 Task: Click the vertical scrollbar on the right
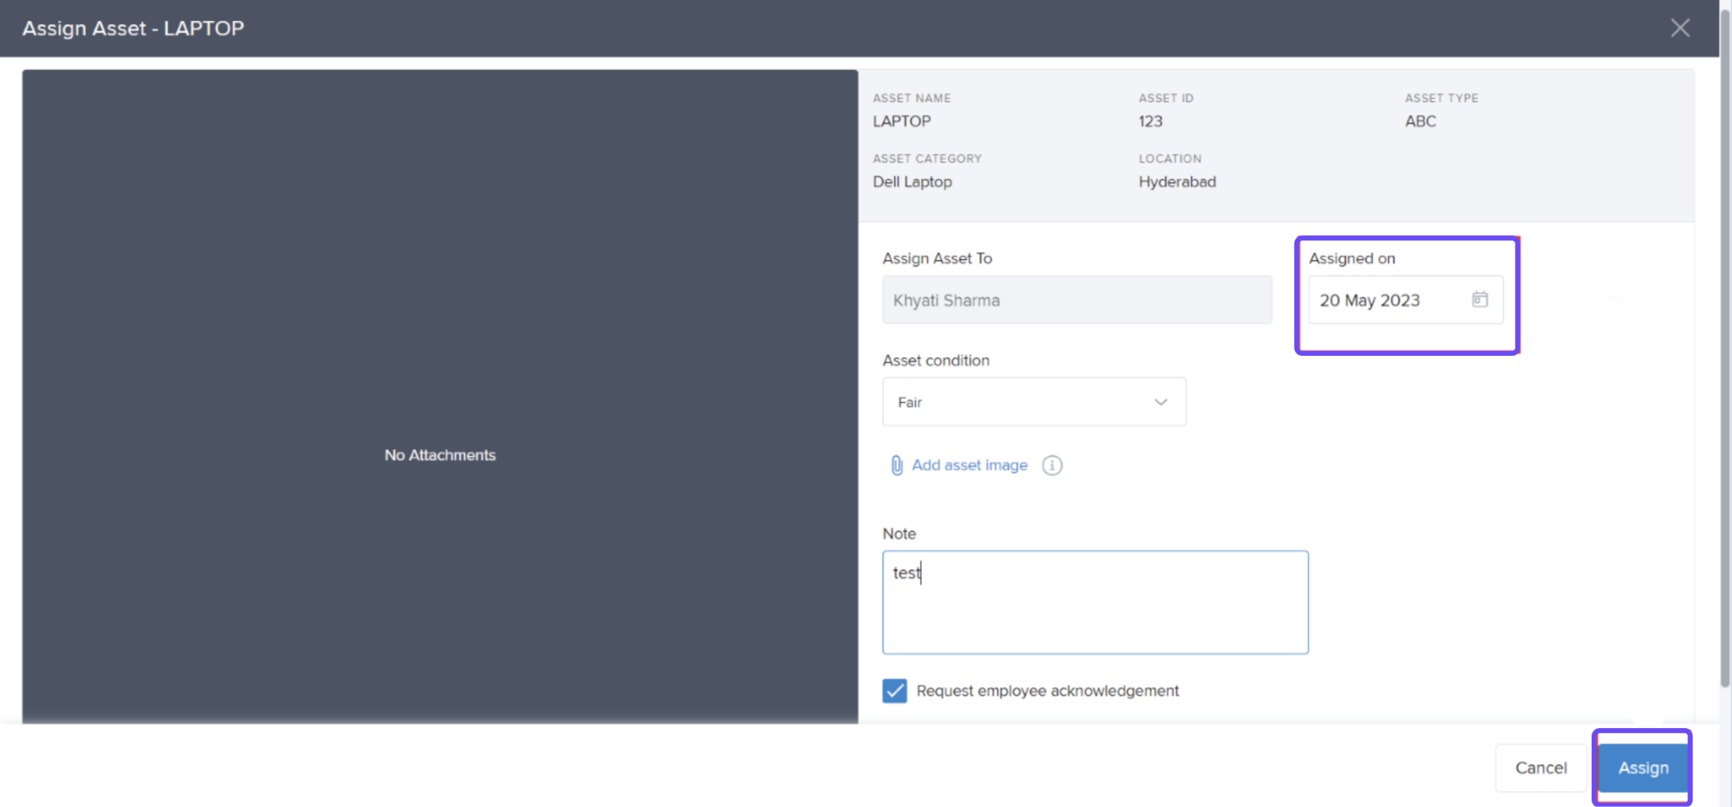1725,352
